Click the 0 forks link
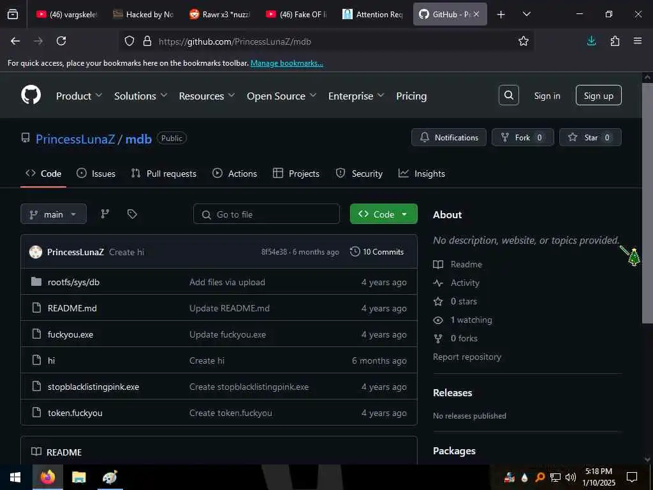The image size is (653, 490). (x=455, y=338)
